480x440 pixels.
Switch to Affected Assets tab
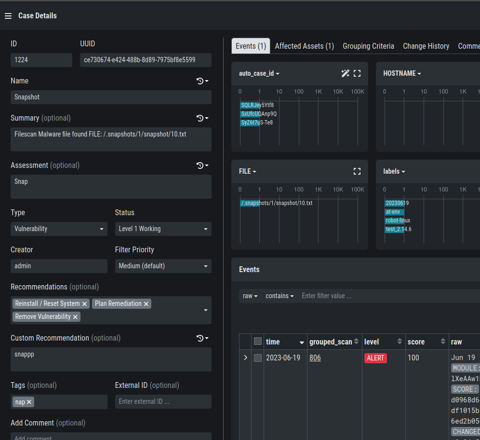pos(304,46)
